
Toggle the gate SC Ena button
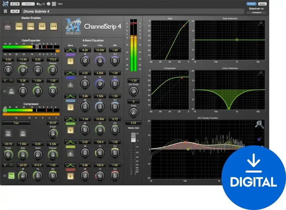pos(11,91)
